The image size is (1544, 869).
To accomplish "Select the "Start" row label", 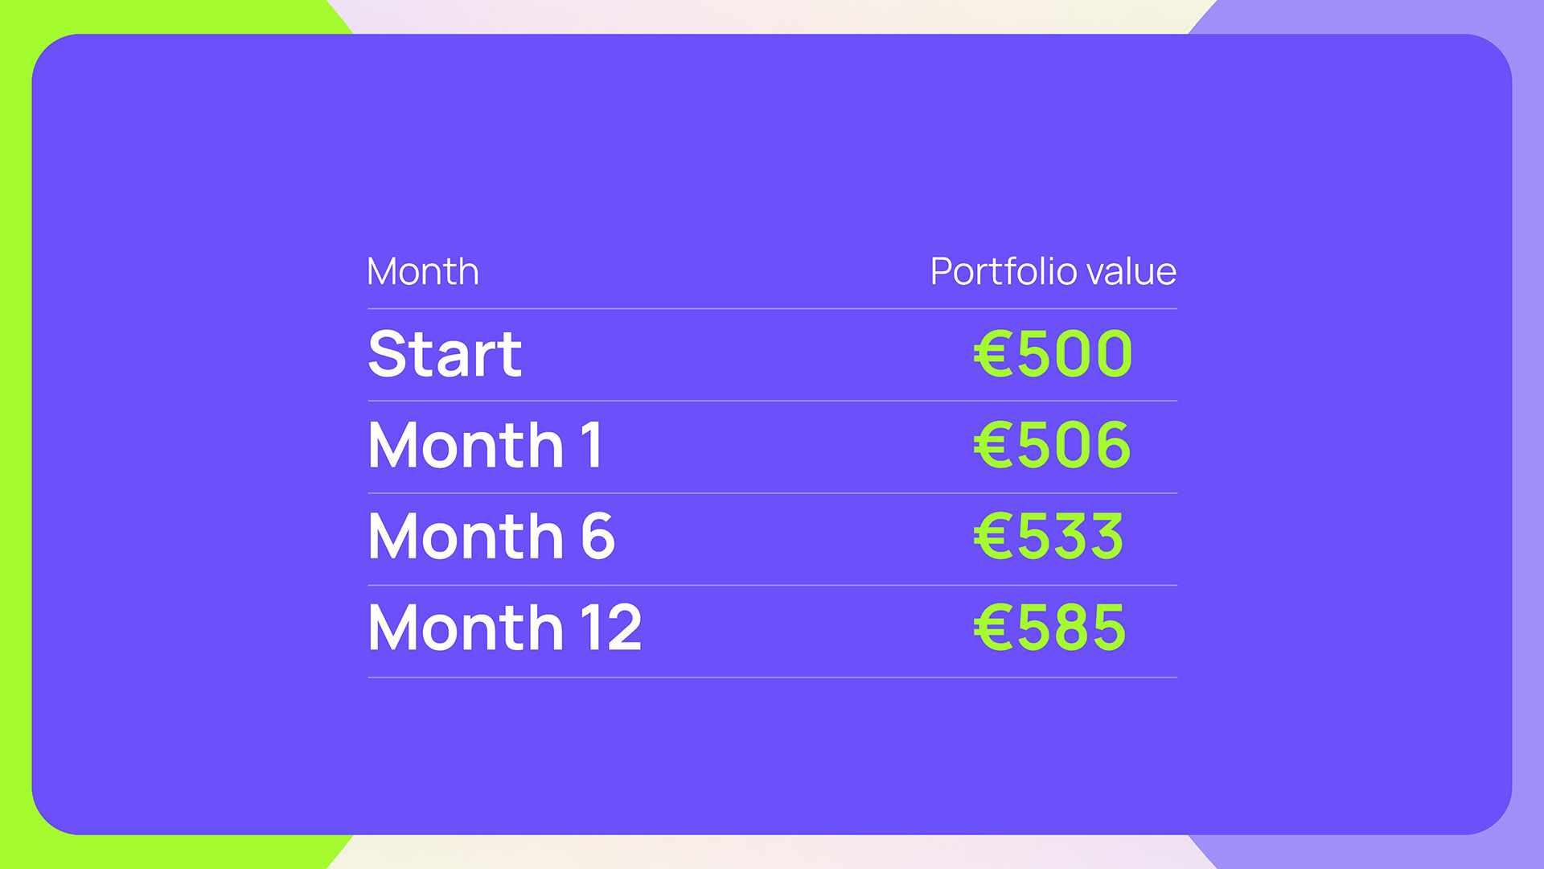I will tap(445, 354).
